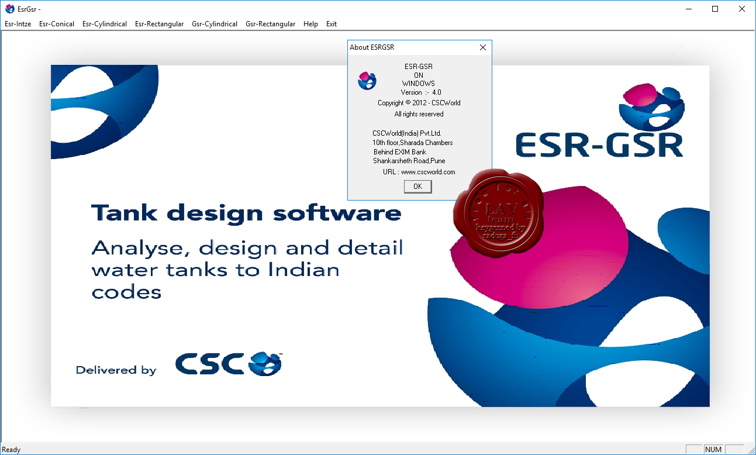Click 'Behind EXIM Bank' line

pos(400,152)
